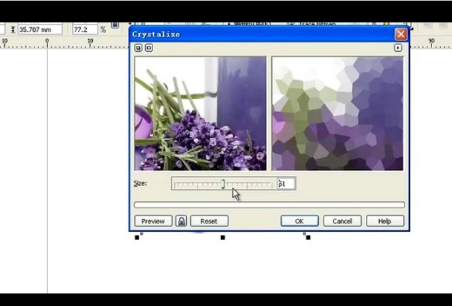The height and width of the screenshot is (306, 452).
Task: Click the crystalized result preview pane
Action: (x=337, y=113)
